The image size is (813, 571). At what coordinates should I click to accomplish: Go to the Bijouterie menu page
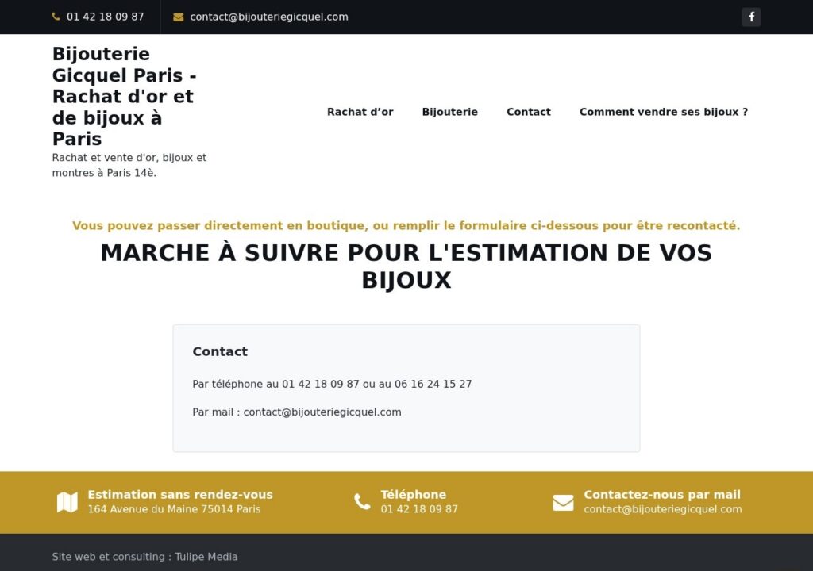(450, 112)
